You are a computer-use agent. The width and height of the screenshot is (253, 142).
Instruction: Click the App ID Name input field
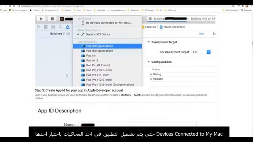coord(138,125)
